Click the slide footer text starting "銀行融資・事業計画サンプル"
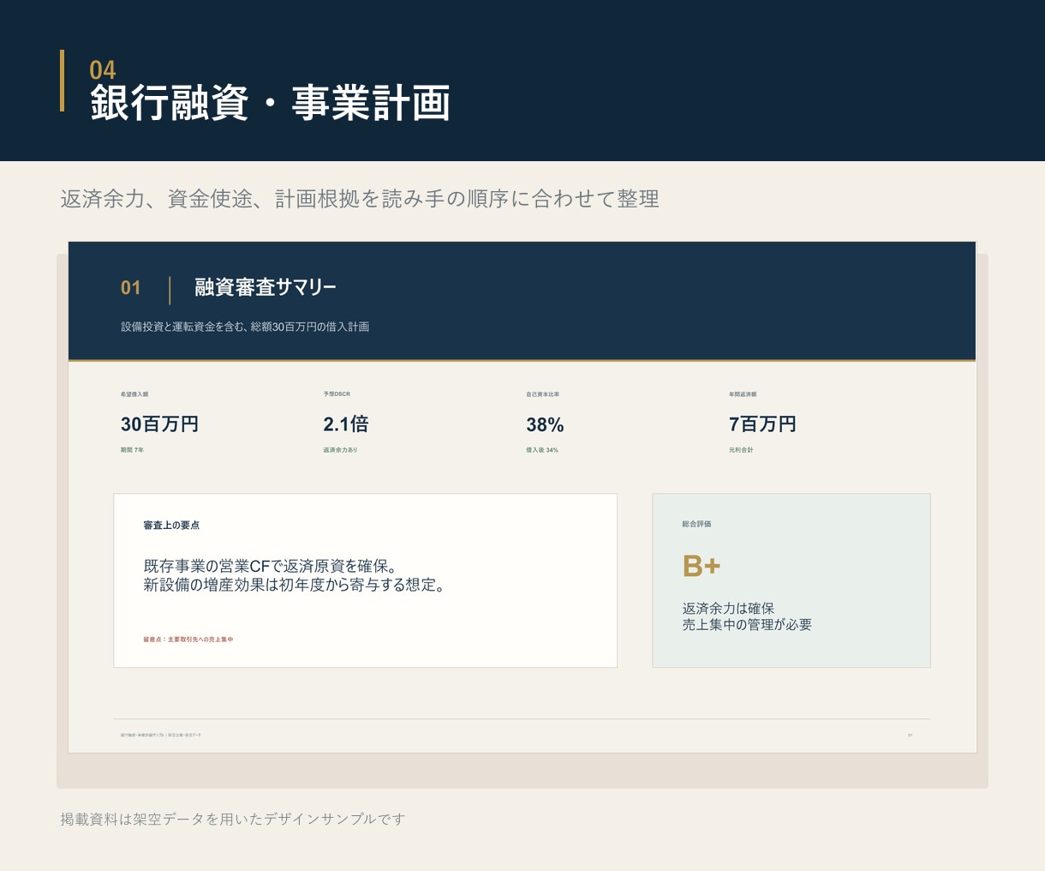 (x=161, y=735)
